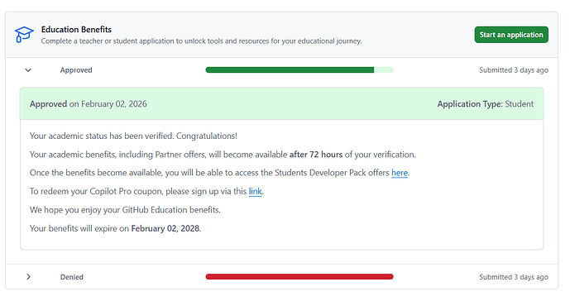Click the Start an application button
Screen dimensions: 570x301
click(x=511, y=35)
